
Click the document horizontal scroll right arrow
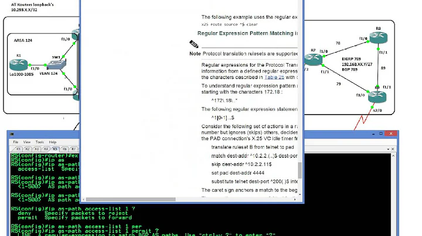tap(295, 199)
